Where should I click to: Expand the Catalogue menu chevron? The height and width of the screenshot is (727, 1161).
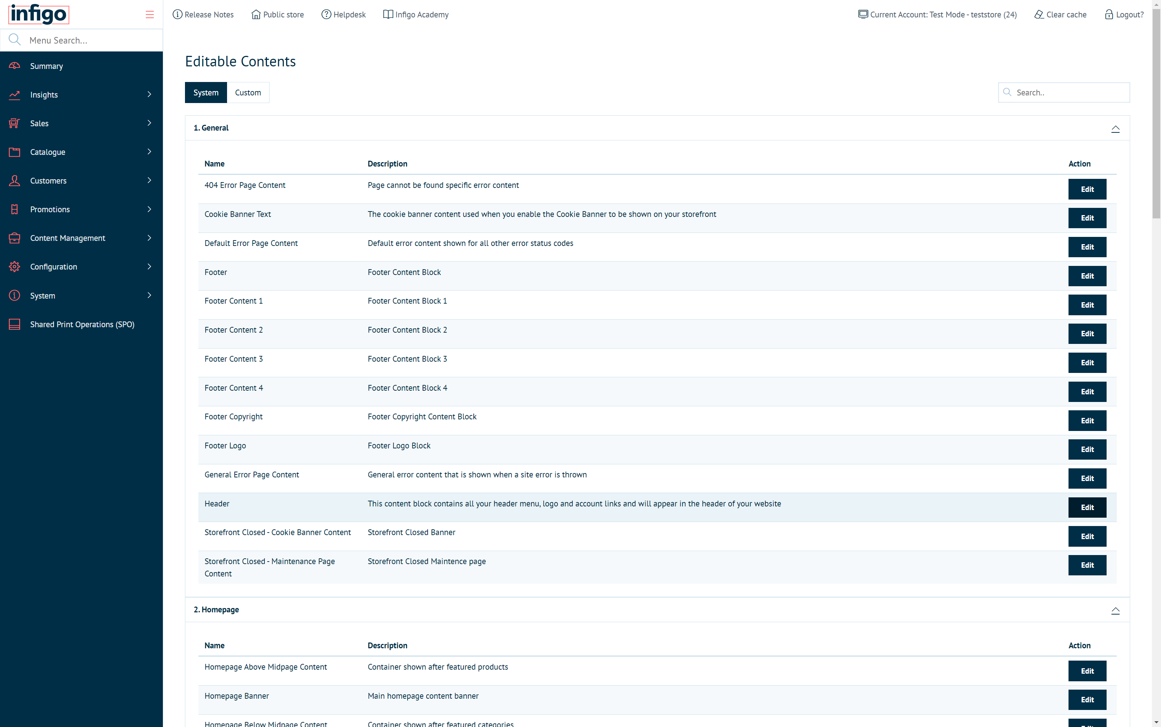[149, 152]
